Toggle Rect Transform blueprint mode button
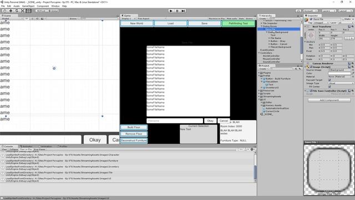This screenshot has height=200, width=355. click(348, 38)
